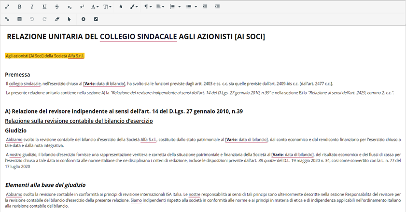
Task: Click '17 luglio 2020' date text
Action: pyautogui.click(x=17, y=167)
